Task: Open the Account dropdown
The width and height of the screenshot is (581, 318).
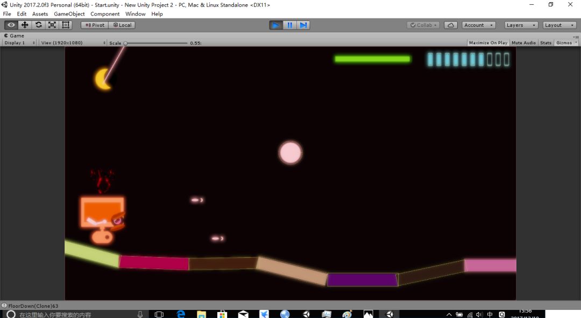Action: 479,25
